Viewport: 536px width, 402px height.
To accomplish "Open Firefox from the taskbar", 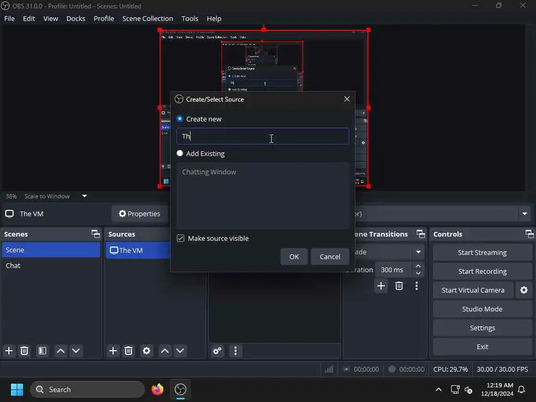I will point(158,389).
